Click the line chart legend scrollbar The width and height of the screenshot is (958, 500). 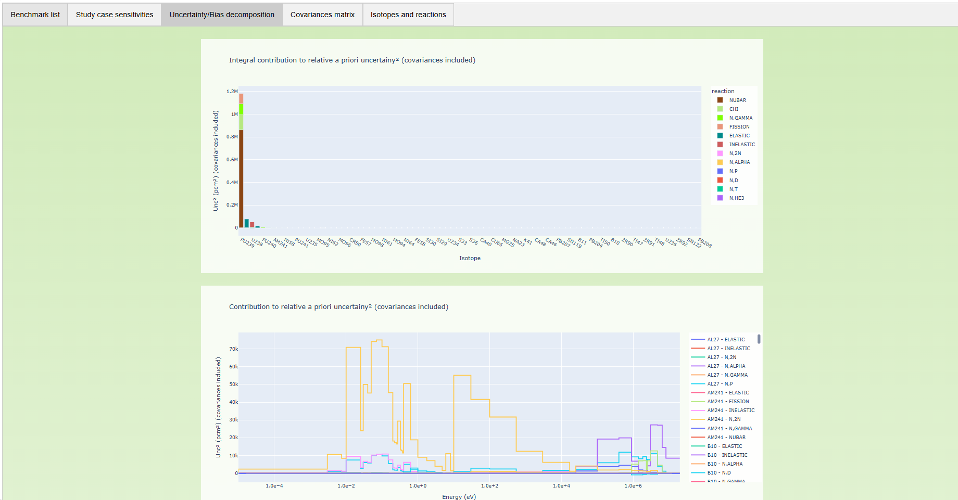coord(759,339)
